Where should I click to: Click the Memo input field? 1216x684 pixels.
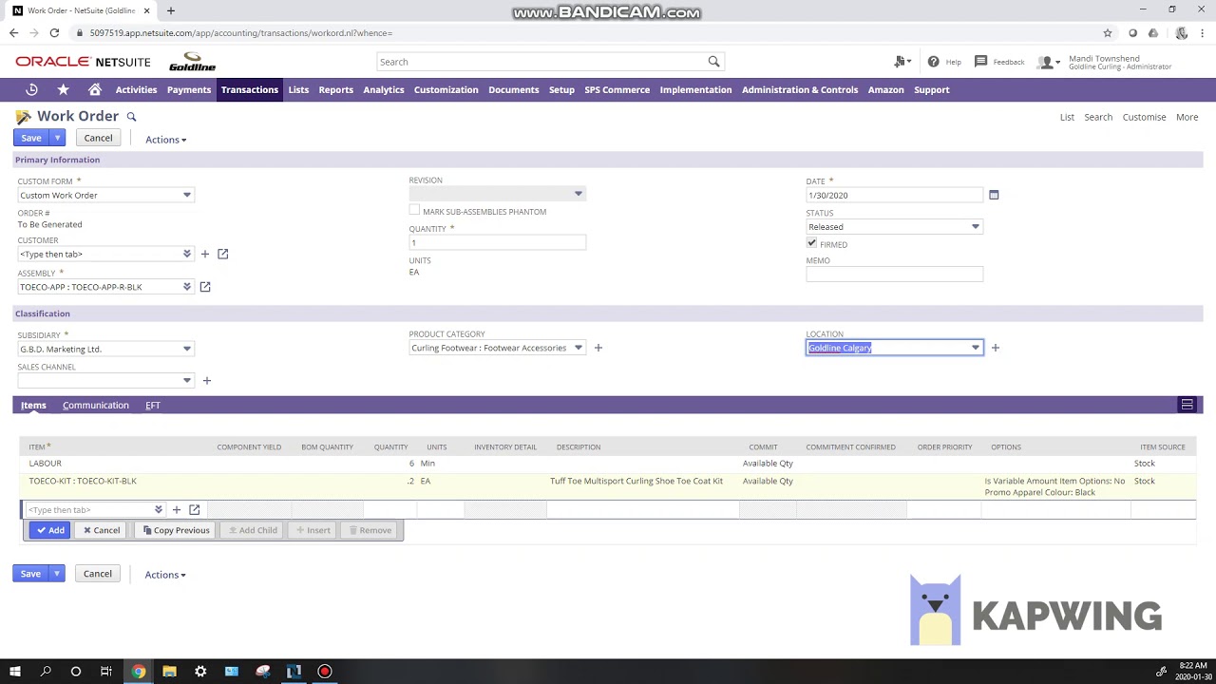coord(894,274)
